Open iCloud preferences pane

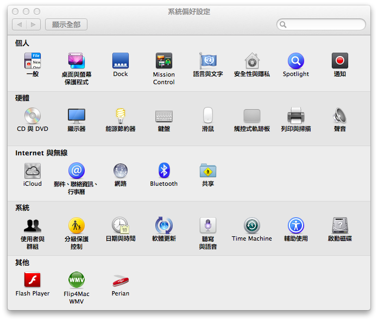tap(33, 171)
